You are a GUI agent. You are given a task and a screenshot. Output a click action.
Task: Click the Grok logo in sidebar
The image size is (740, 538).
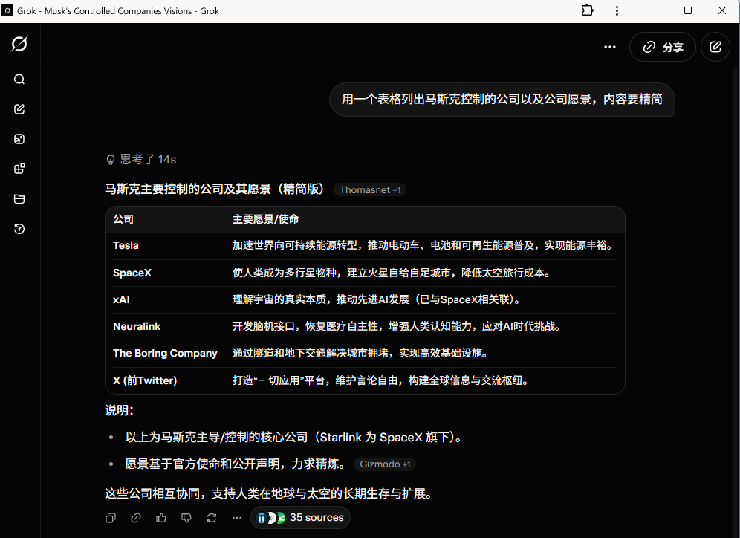(19, 45)
